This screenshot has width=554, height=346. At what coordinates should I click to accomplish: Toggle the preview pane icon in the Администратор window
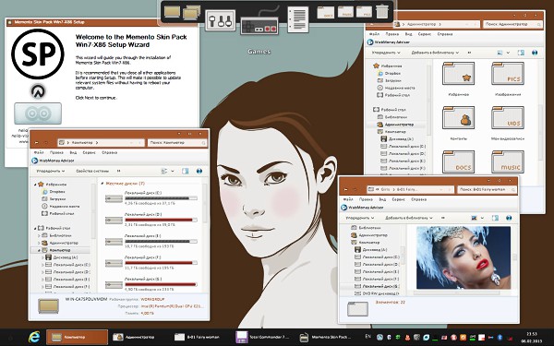click(x=521, y=53)
